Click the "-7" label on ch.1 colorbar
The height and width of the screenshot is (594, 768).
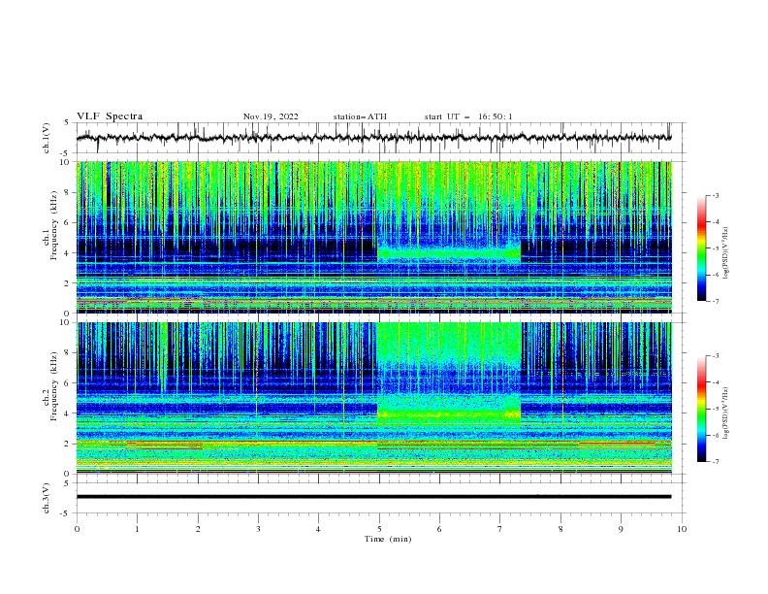715,301
